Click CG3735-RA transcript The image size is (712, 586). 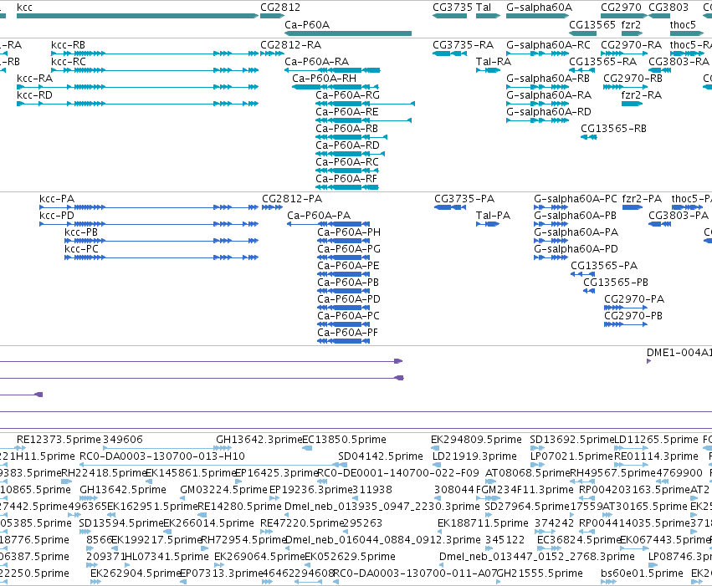click(x=449, y=54)
